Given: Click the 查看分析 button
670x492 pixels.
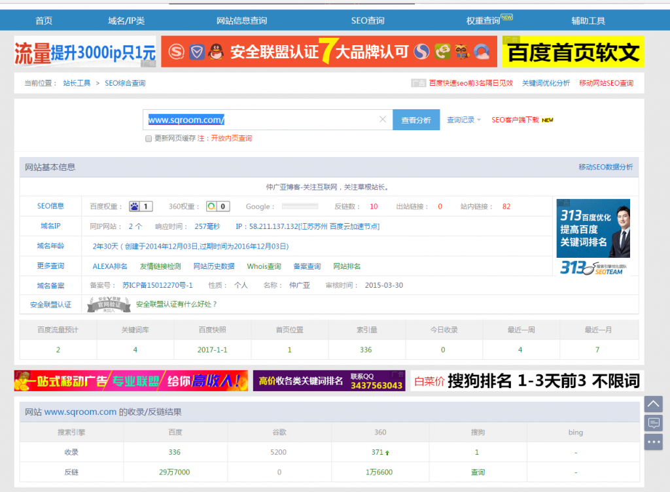Looking at the screenshot, I should click(416, 120).
